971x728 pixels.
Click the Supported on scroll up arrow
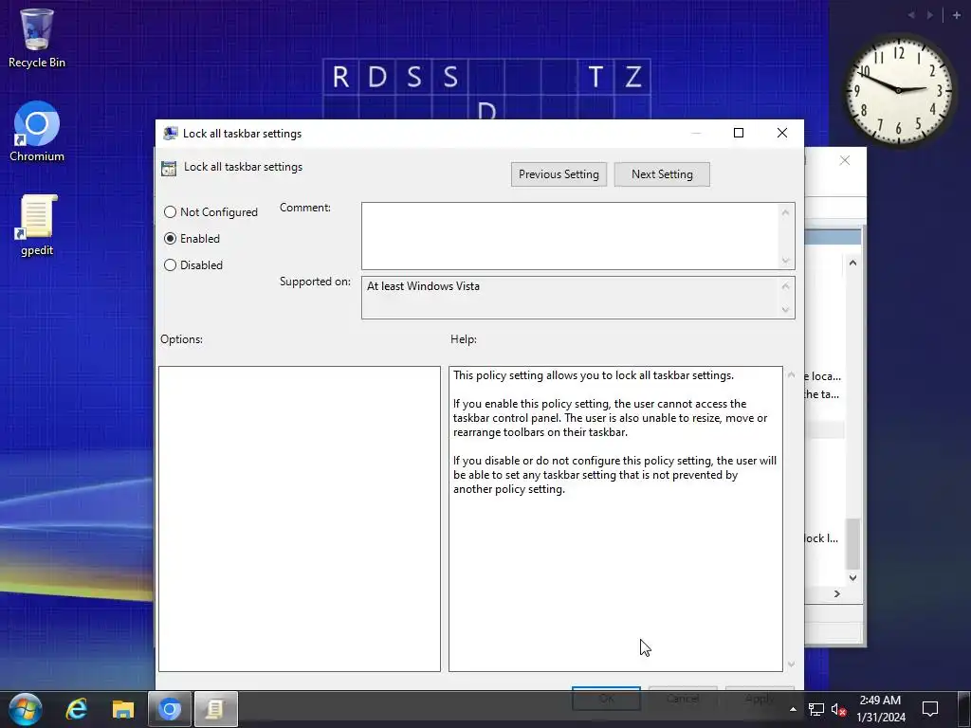[x=785, y=286]
